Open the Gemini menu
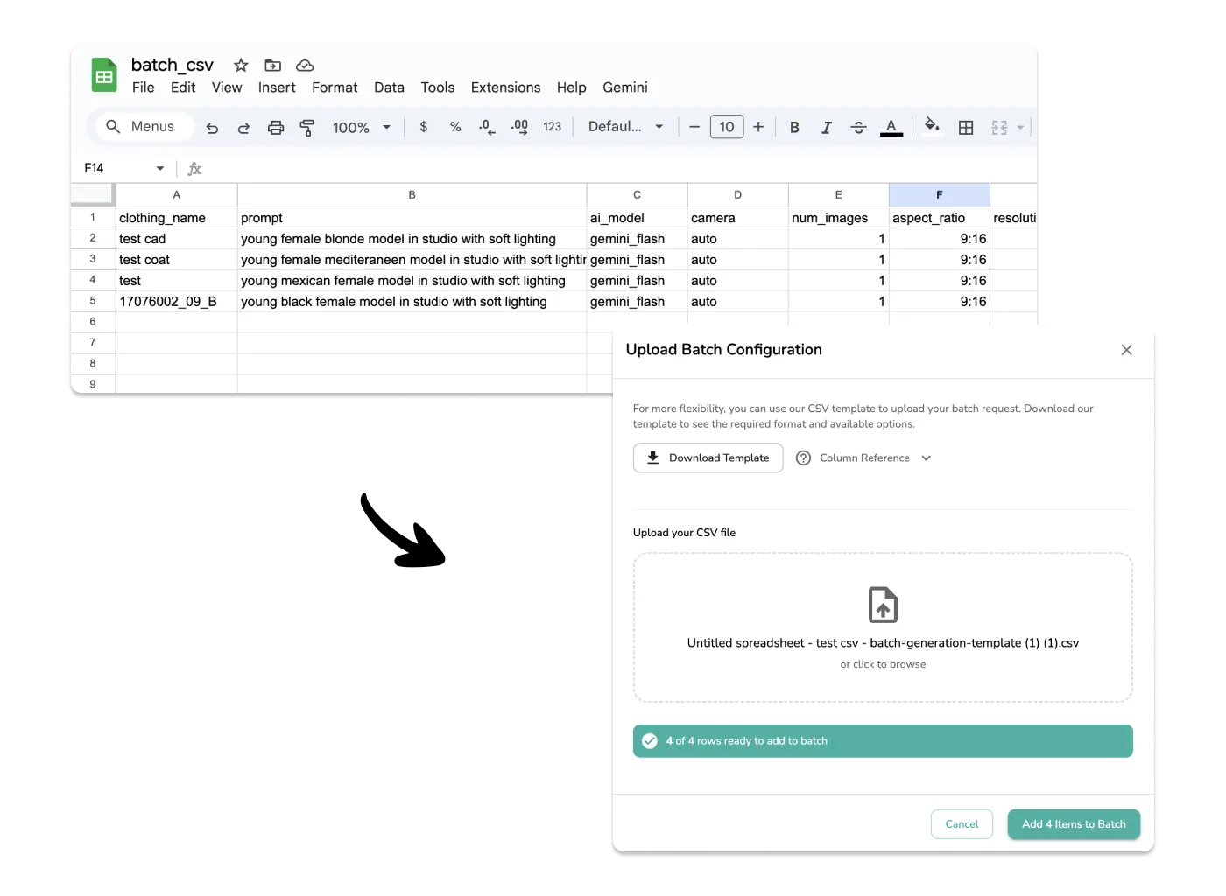The height and width of the screenshot is (896, 1226). (x=624, y=87)
